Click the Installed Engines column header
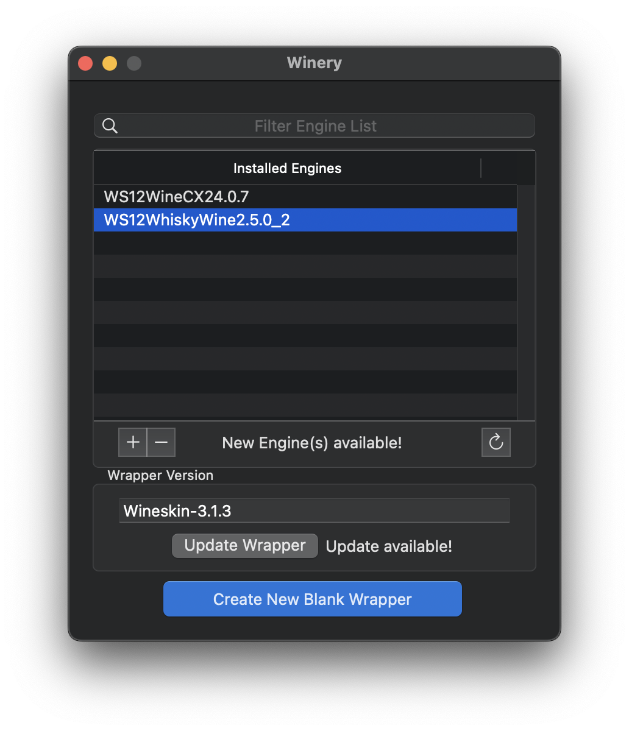 287,169
